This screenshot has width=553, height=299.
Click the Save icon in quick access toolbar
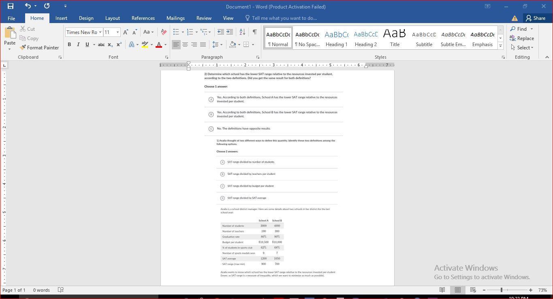11,6
